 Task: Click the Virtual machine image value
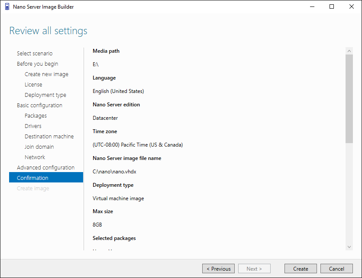119,198
